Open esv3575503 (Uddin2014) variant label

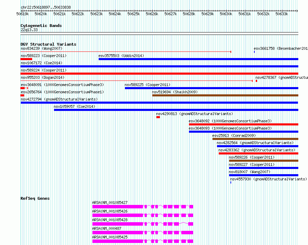click(121, 56)
